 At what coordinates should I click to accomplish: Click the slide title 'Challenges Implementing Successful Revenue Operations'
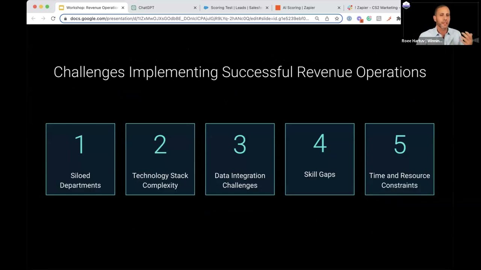240,72
